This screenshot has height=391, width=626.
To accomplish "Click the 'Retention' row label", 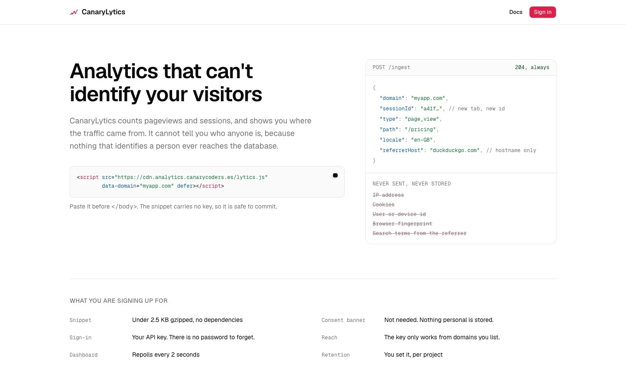I will click(336, 355).
